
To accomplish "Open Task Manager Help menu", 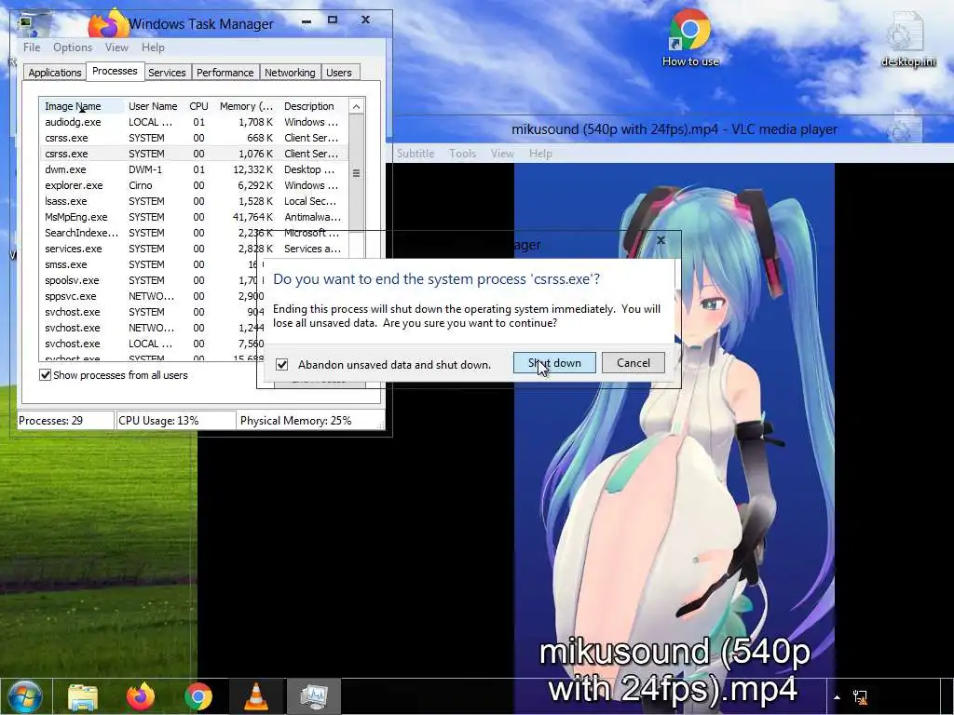I will (153, 47).
